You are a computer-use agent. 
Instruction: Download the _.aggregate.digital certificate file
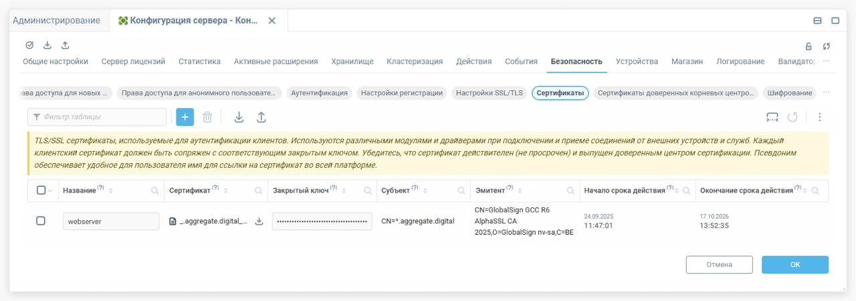[259, 221]
